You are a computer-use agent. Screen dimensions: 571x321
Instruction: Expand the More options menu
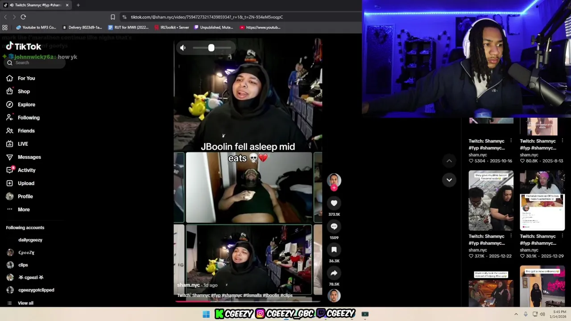pyautogui.click(x=18, y=210)
